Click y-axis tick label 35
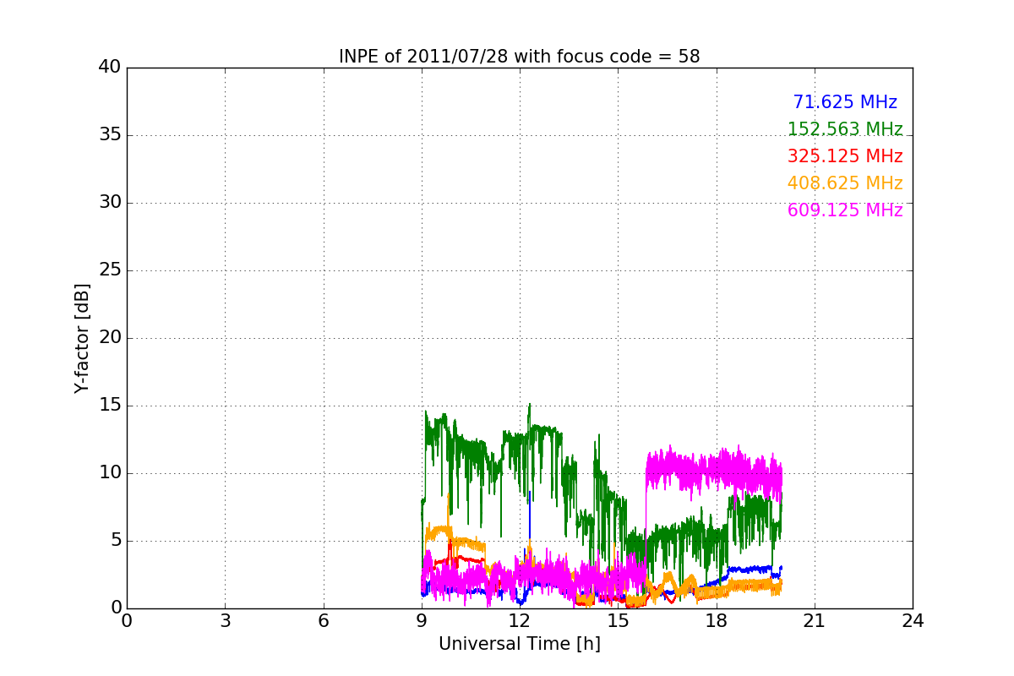The height and width of the screenshot is (676, 1014). click(x=110, y=135)
